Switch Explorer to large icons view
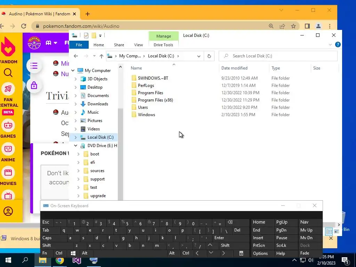This screenshot has height=267, width=356. coord(337,232)
